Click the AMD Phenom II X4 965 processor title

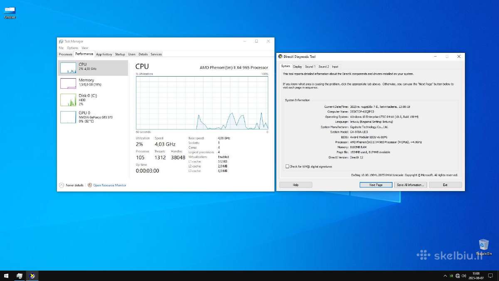point(234,67)
